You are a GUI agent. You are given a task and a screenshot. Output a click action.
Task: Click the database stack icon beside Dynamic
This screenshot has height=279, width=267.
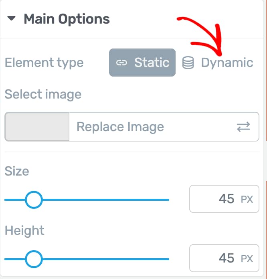point(188,63)
